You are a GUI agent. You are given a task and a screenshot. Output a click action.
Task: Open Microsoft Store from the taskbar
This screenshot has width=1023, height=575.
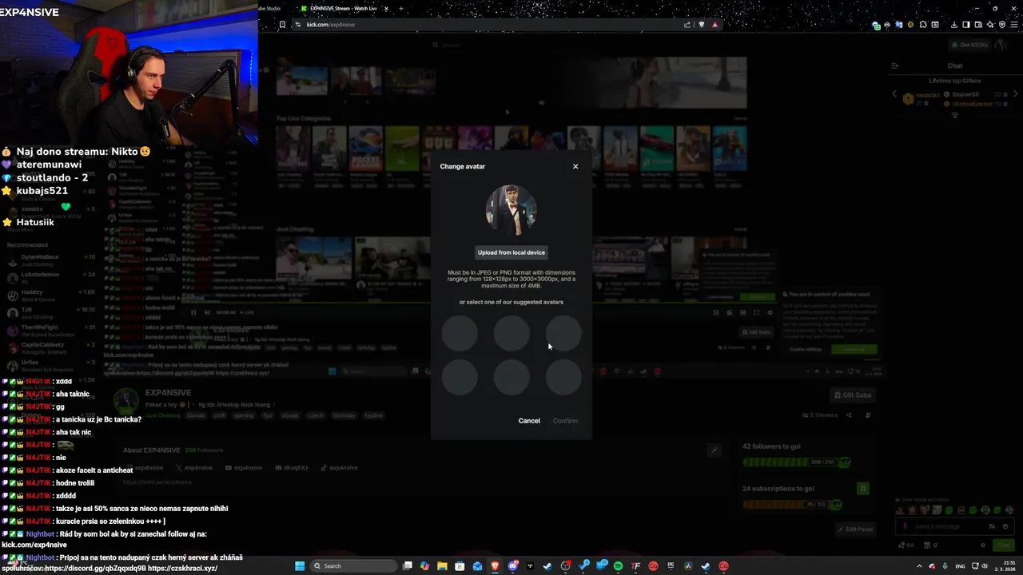[460, 566]
